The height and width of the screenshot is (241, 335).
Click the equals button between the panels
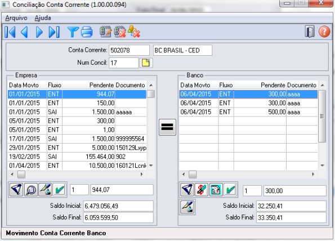pyautogui.click(x=167, y=127)
